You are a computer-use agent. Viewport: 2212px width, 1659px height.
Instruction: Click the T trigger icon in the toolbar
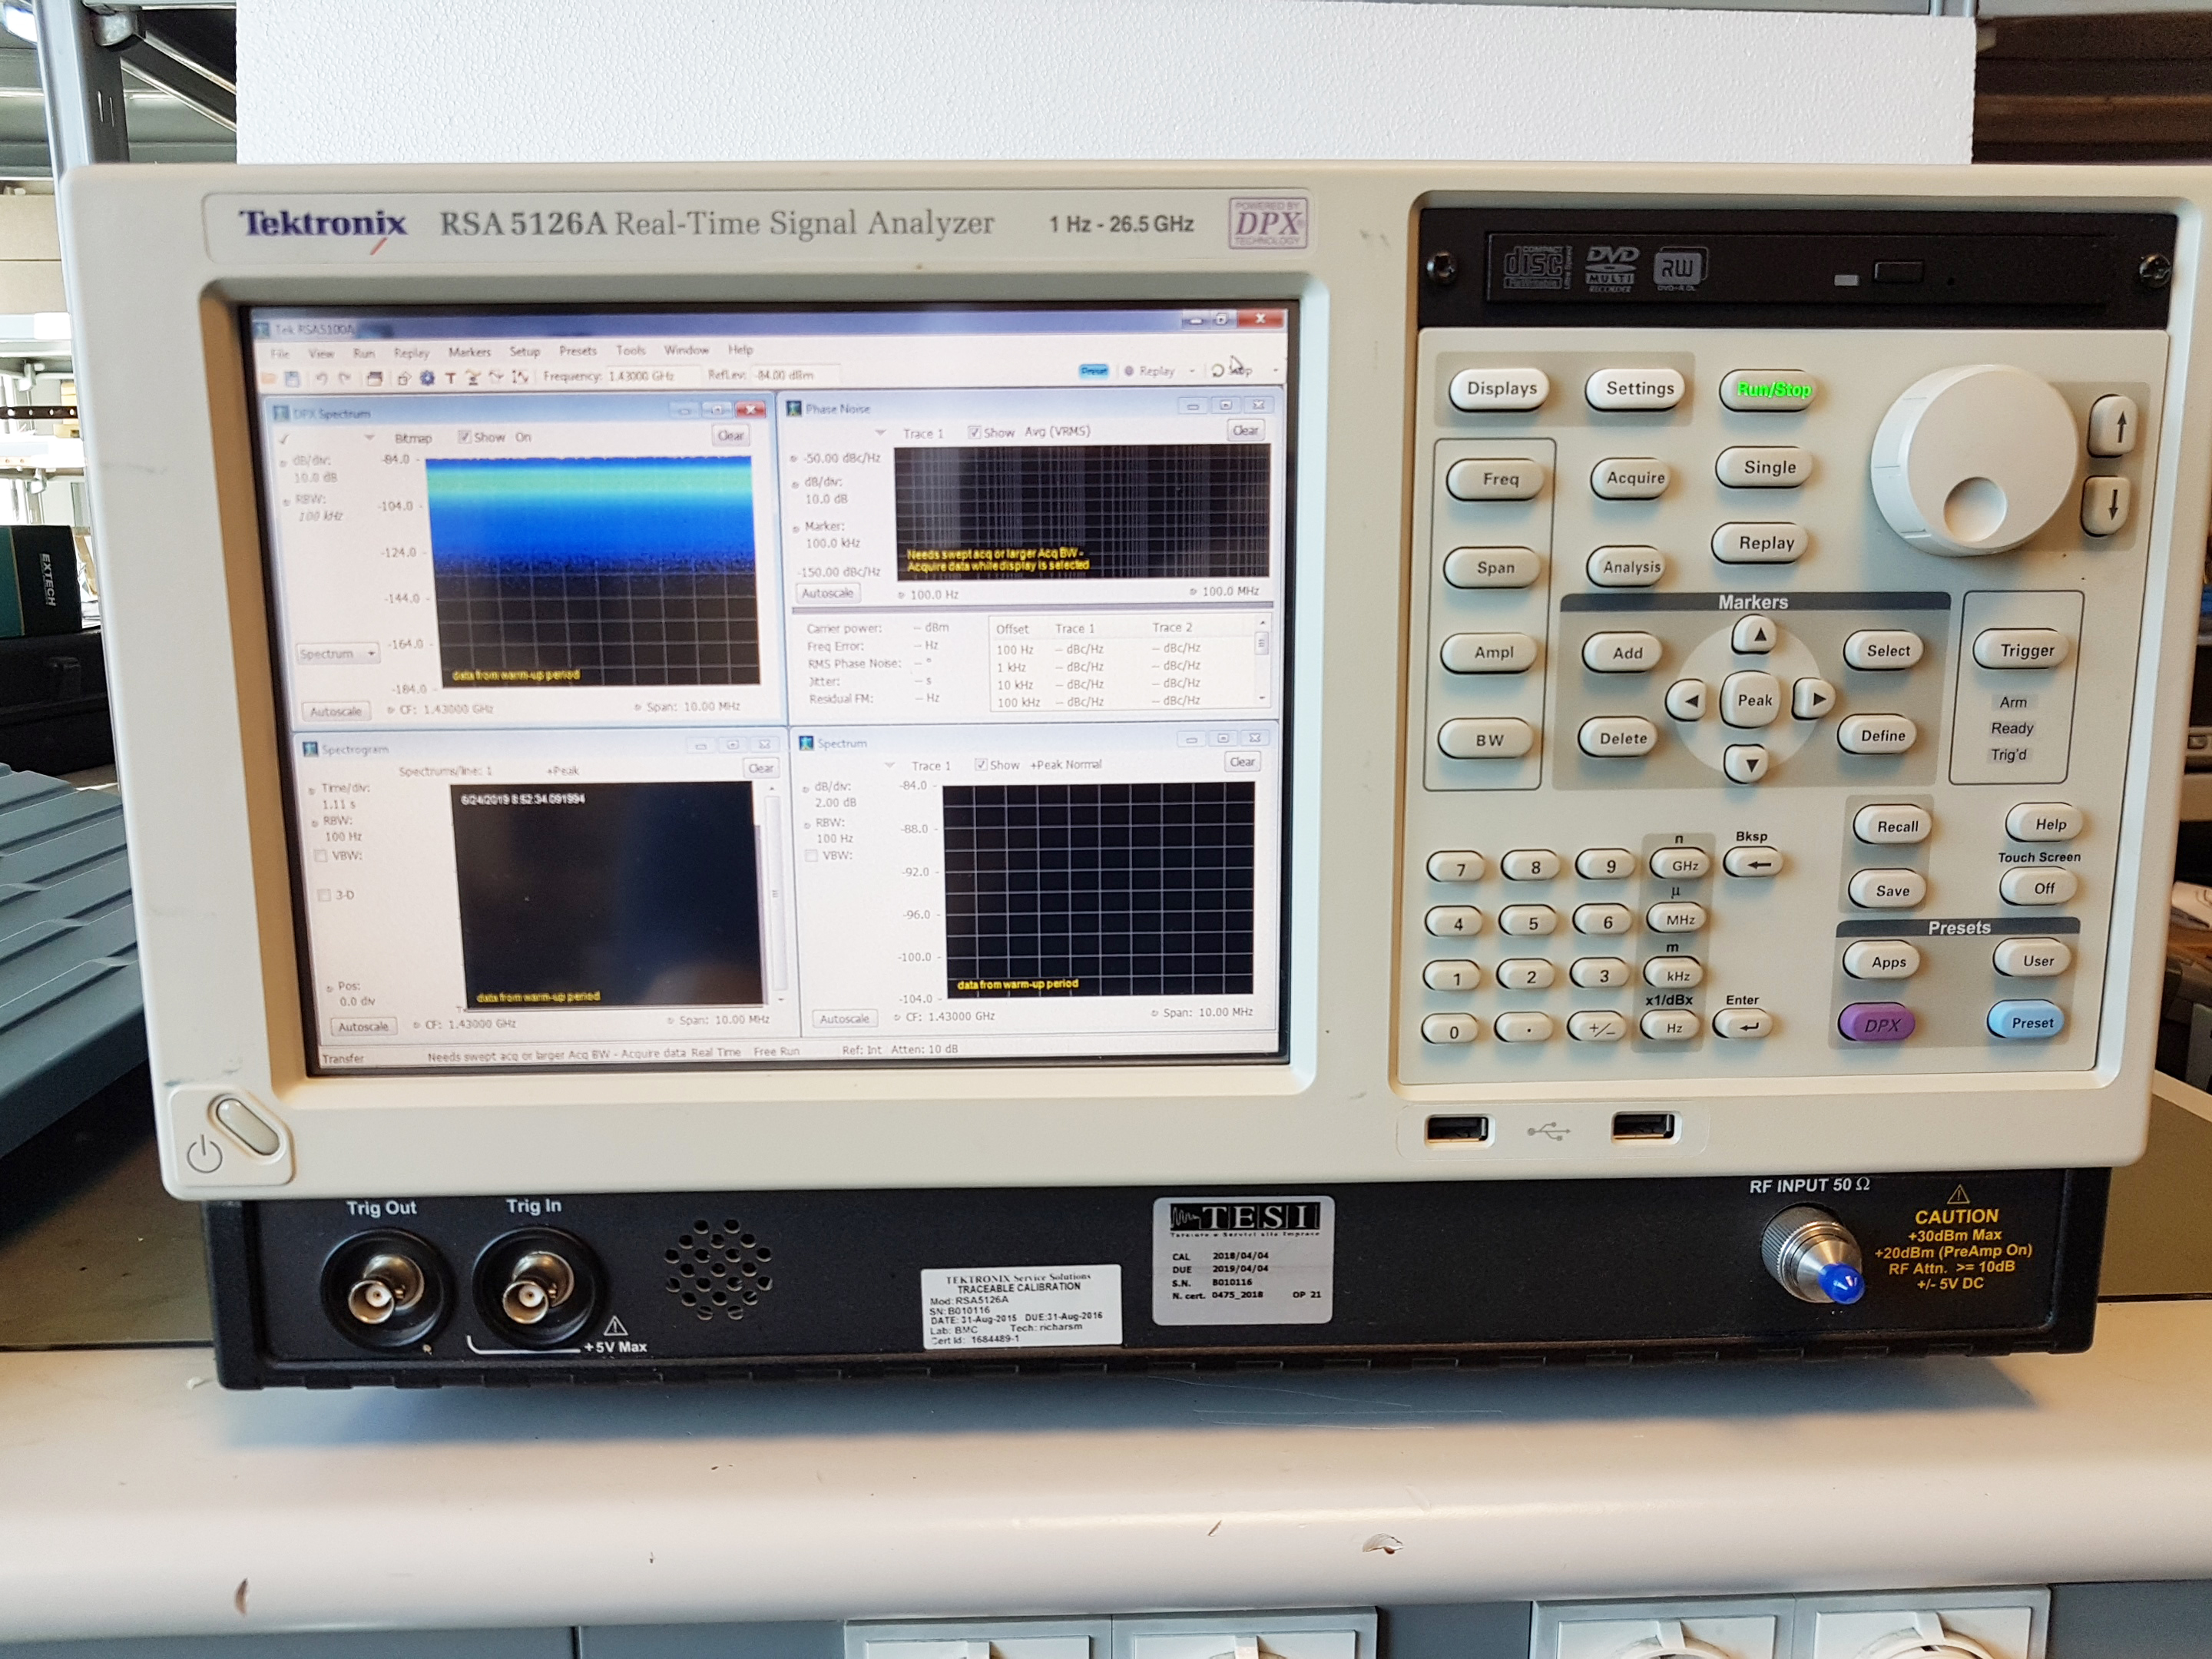[x=451, y=378]
